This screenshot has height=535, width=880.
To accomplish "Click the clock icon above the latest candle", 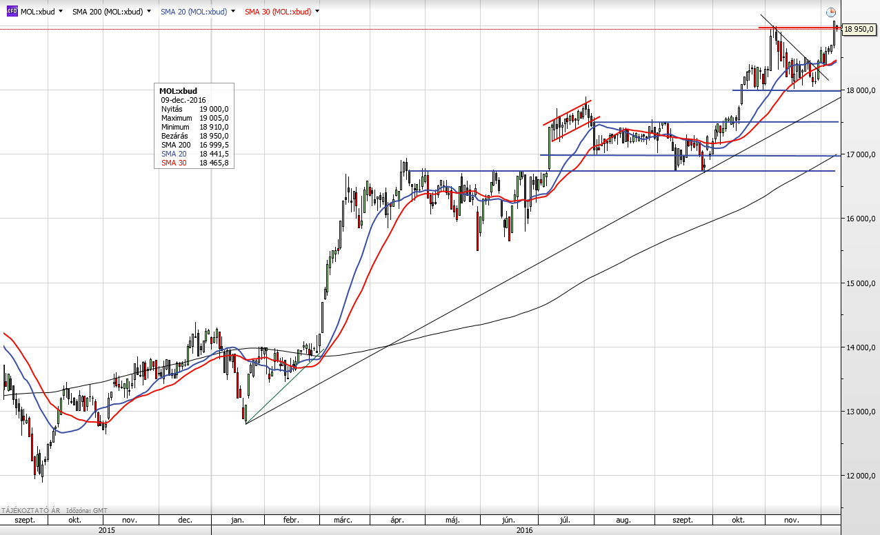I will pyautogui.click(x=831, y=12).
